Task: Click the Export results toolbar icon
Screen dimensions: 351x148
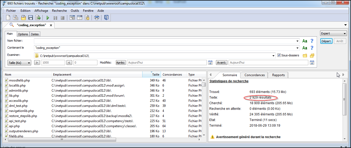Action: tap(38, 18)
